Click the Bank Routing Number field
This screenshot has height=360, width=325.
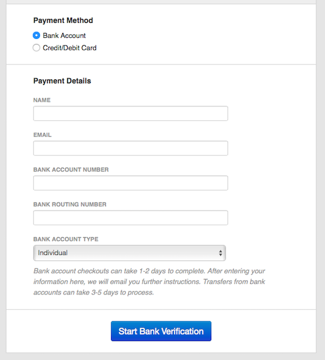(130, 218)
